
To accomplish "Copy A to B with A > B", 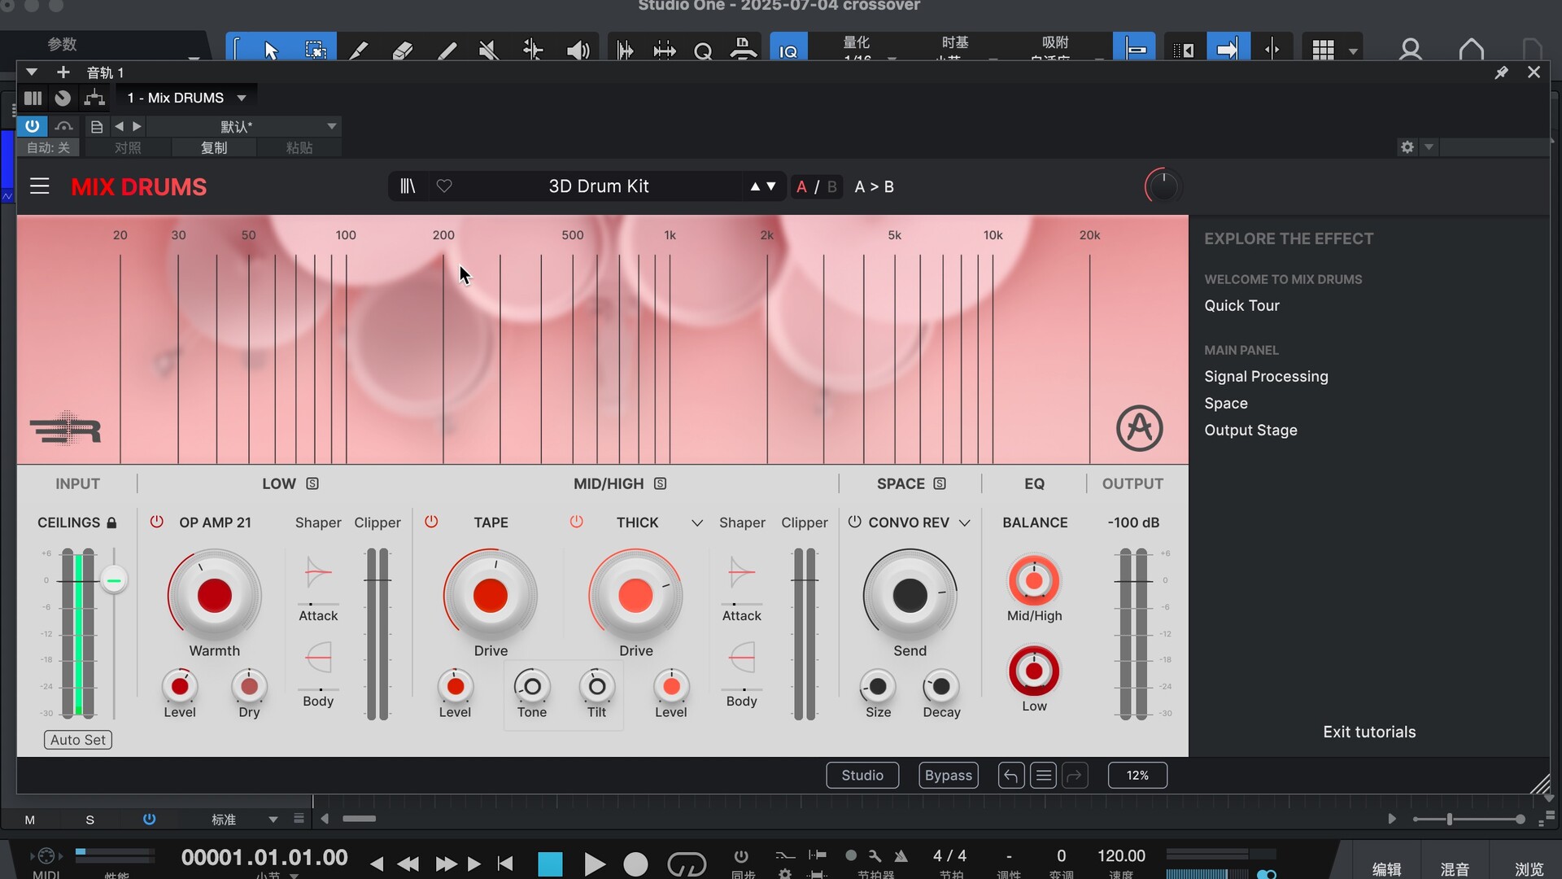I will click(874, 186).
